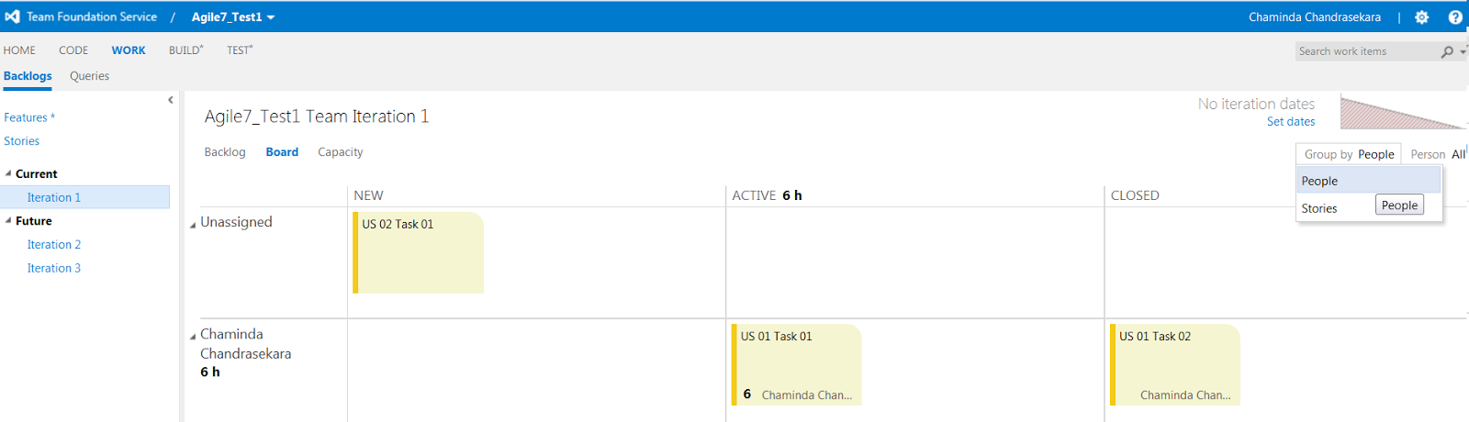Go to the CODE hub

[x=73, y=50]
